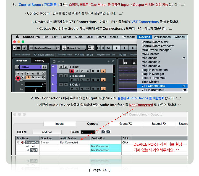Click the transport Stop button
The height and width of the screenshot is (176, 199).
(116, 48)
